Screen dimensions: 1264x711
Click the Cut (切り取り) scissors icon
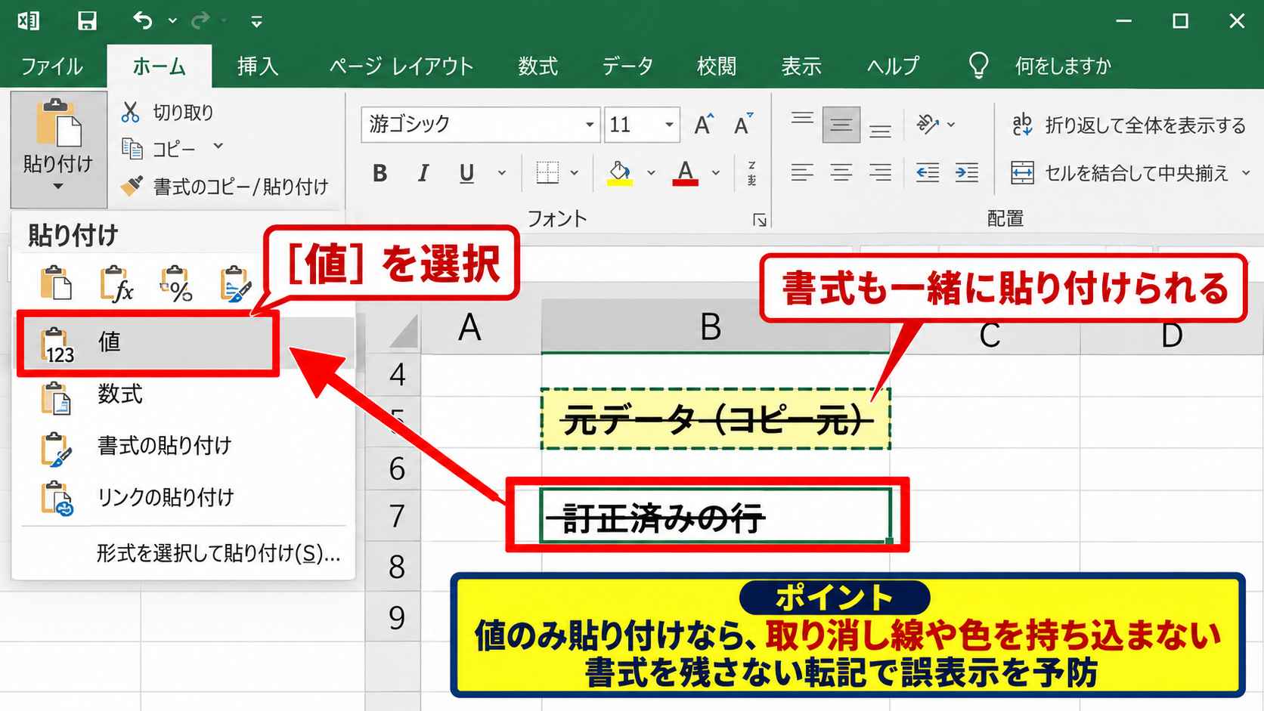(x=130, y=112)
